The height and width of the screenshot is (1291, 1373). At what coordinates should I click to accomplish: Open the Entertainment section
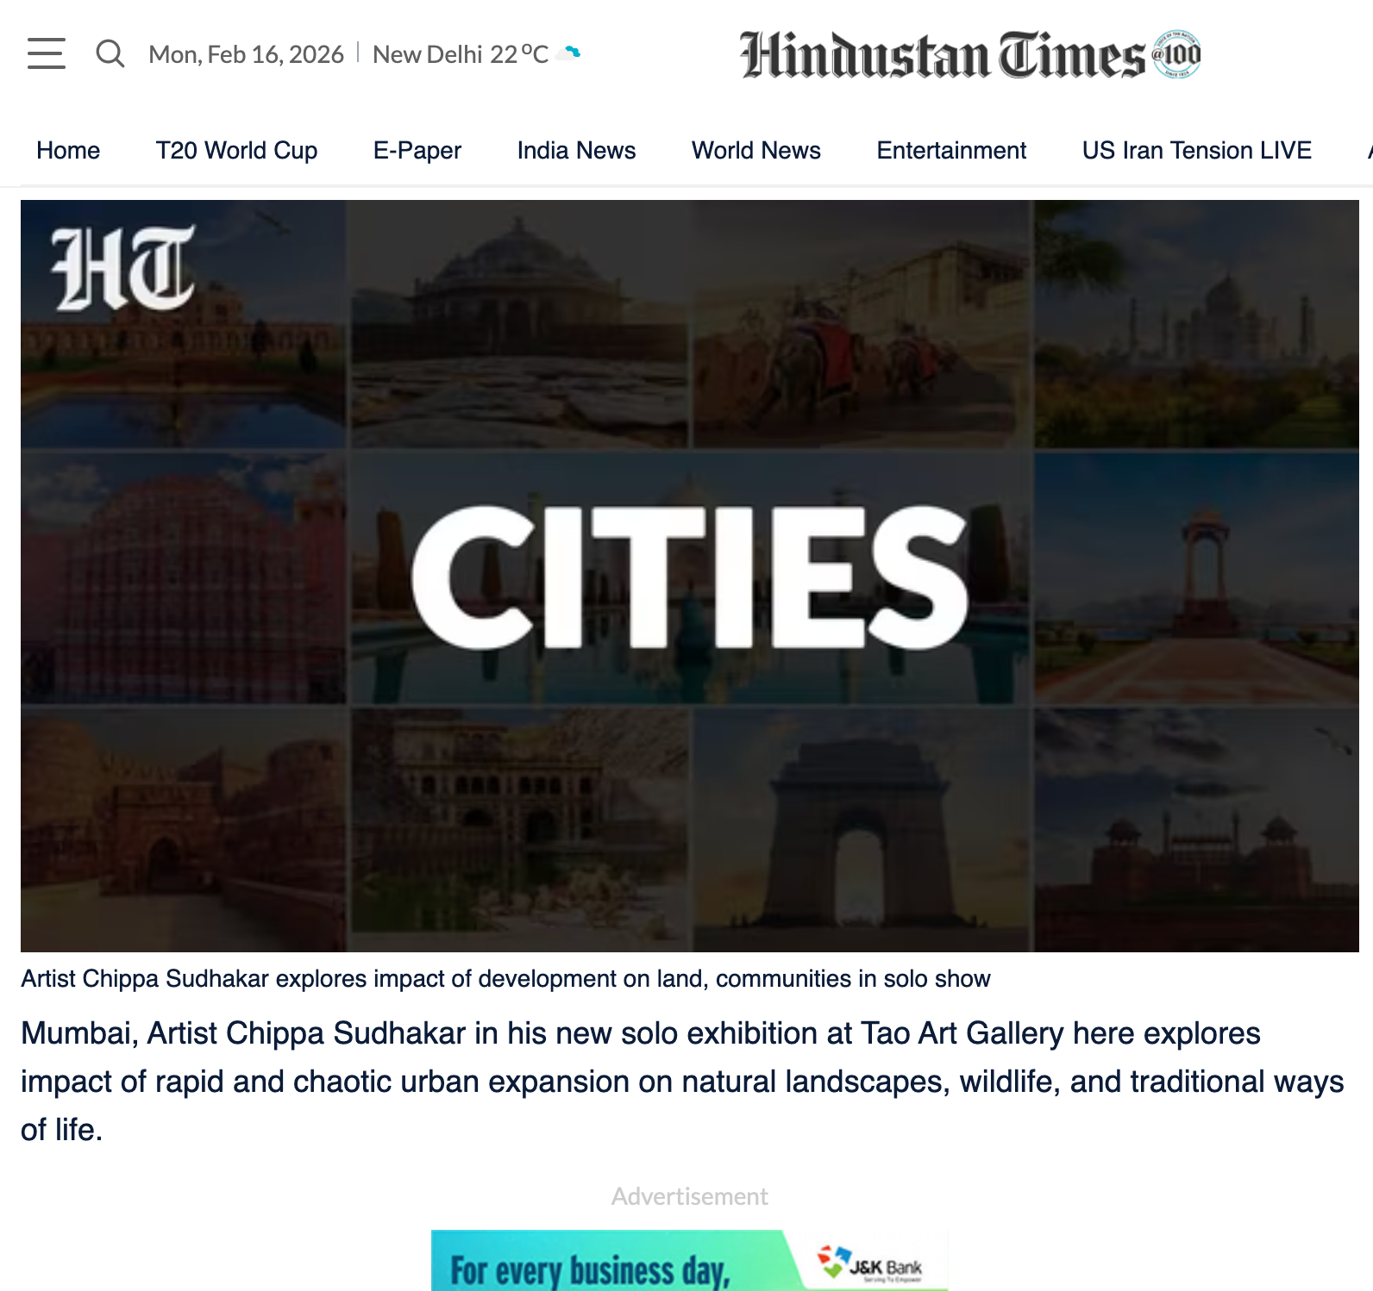coord(951,151)
